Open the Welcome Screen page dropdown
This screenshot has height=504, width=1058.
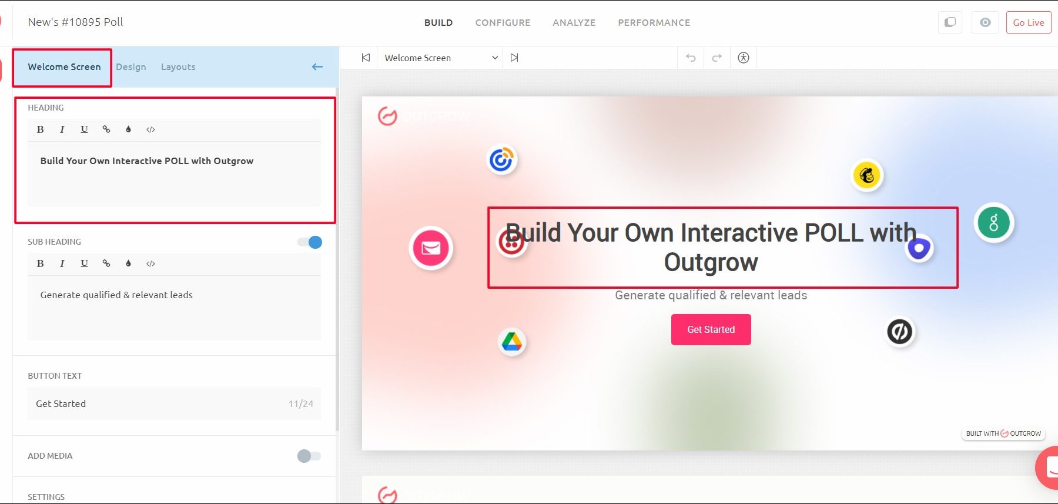click(x=441, y=58)
